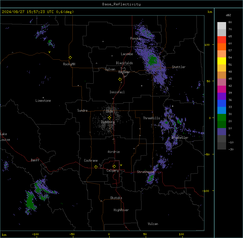Click the yellow marker near RockyMH
Screen dimensions: 243x238
click(70, 58)
